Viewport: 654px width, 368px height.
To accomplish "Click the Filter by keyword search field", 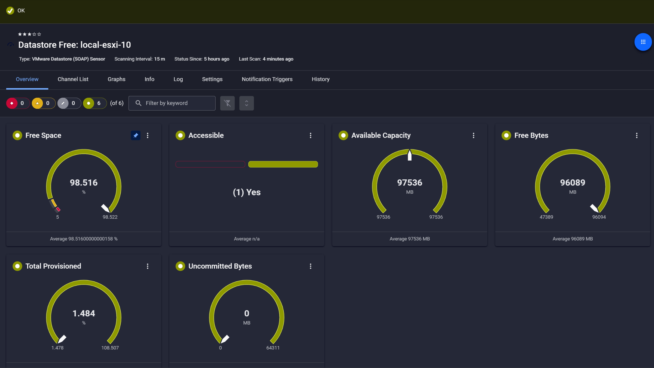I will click(172, 103).
